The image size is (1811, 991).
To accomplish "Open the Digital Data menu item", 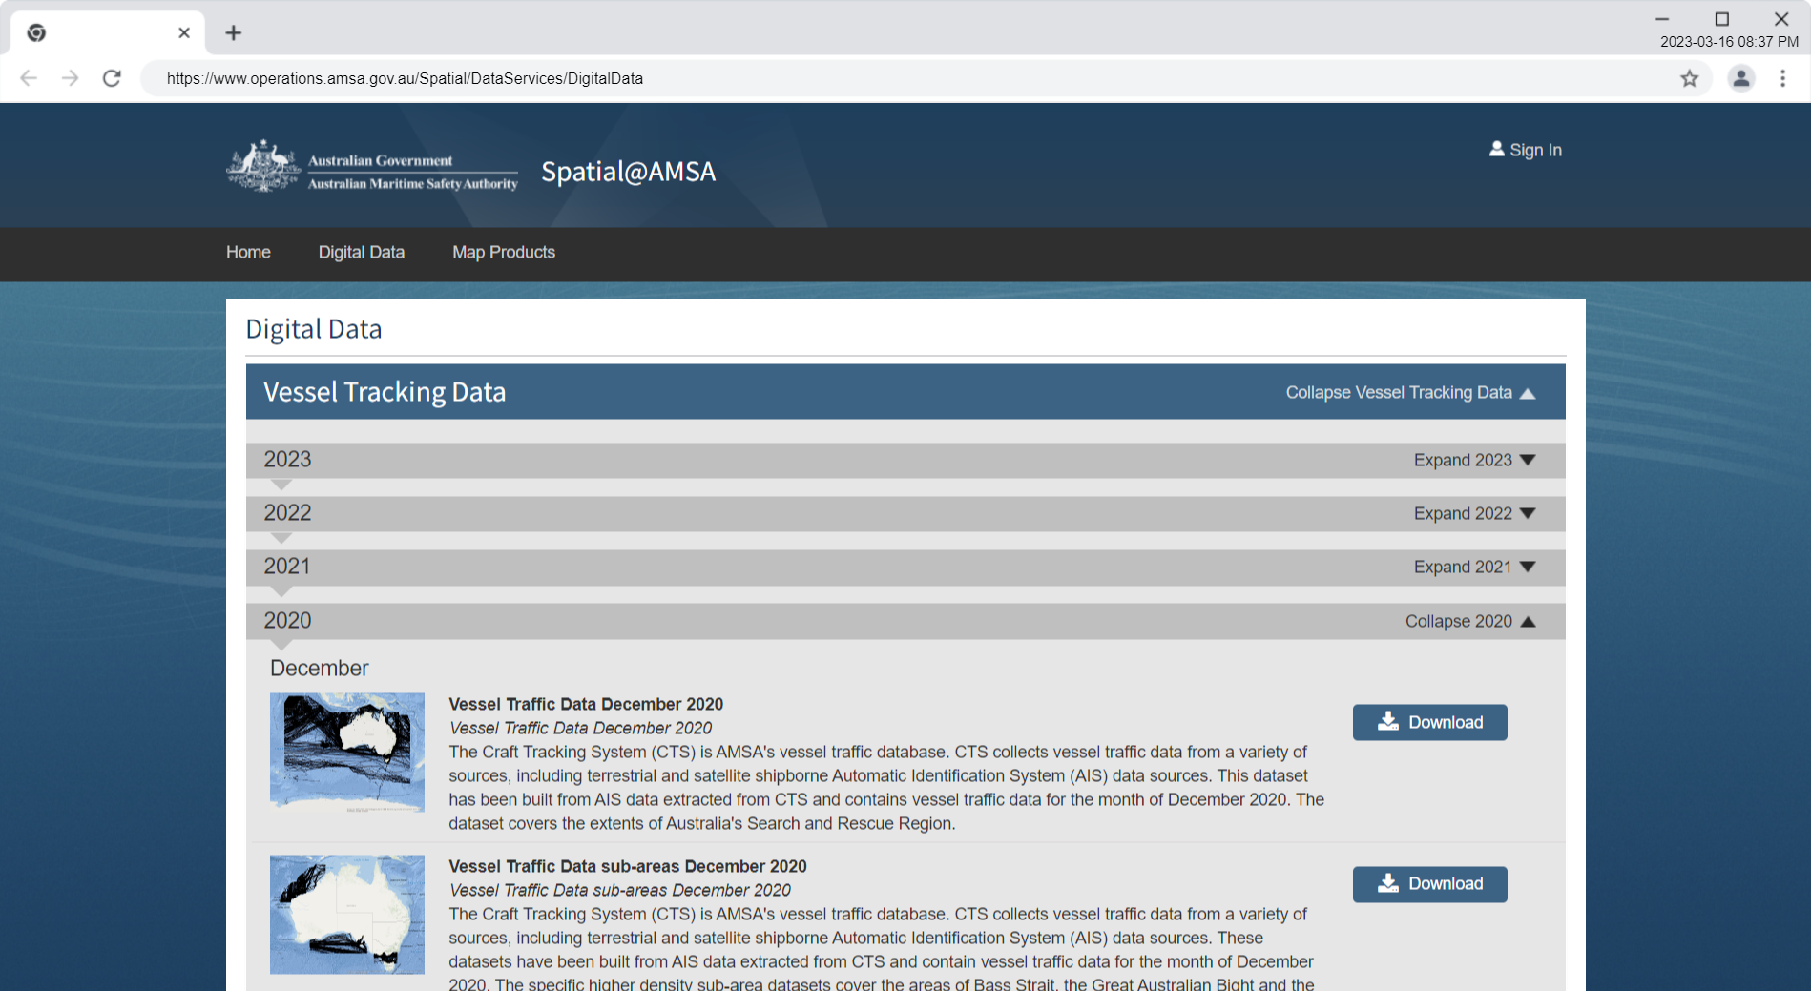I will (x=362, y=252).
